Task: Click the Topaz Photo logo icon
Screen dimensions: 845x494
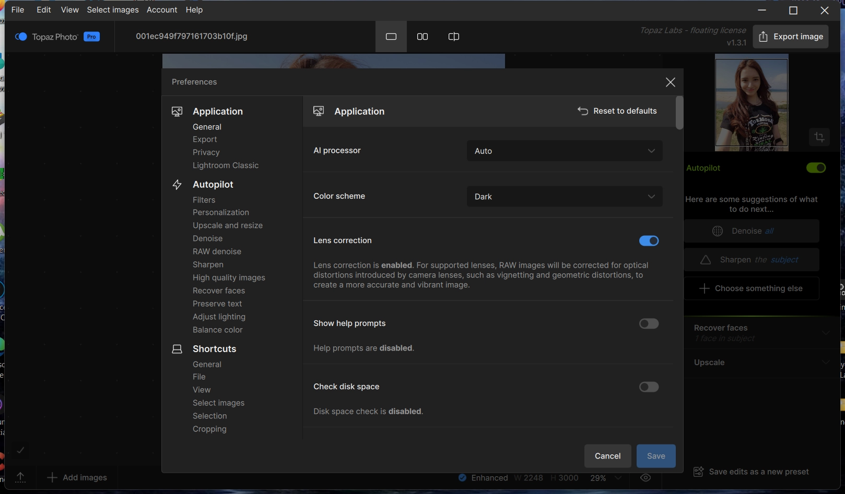Action: (21, 37)
